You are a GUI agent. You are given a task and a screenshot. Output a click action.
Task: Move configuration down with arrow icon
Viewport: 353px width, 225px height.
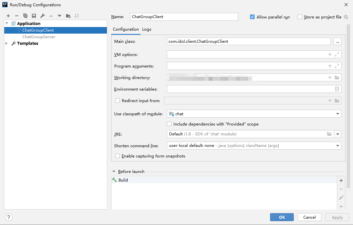point(60,16)
